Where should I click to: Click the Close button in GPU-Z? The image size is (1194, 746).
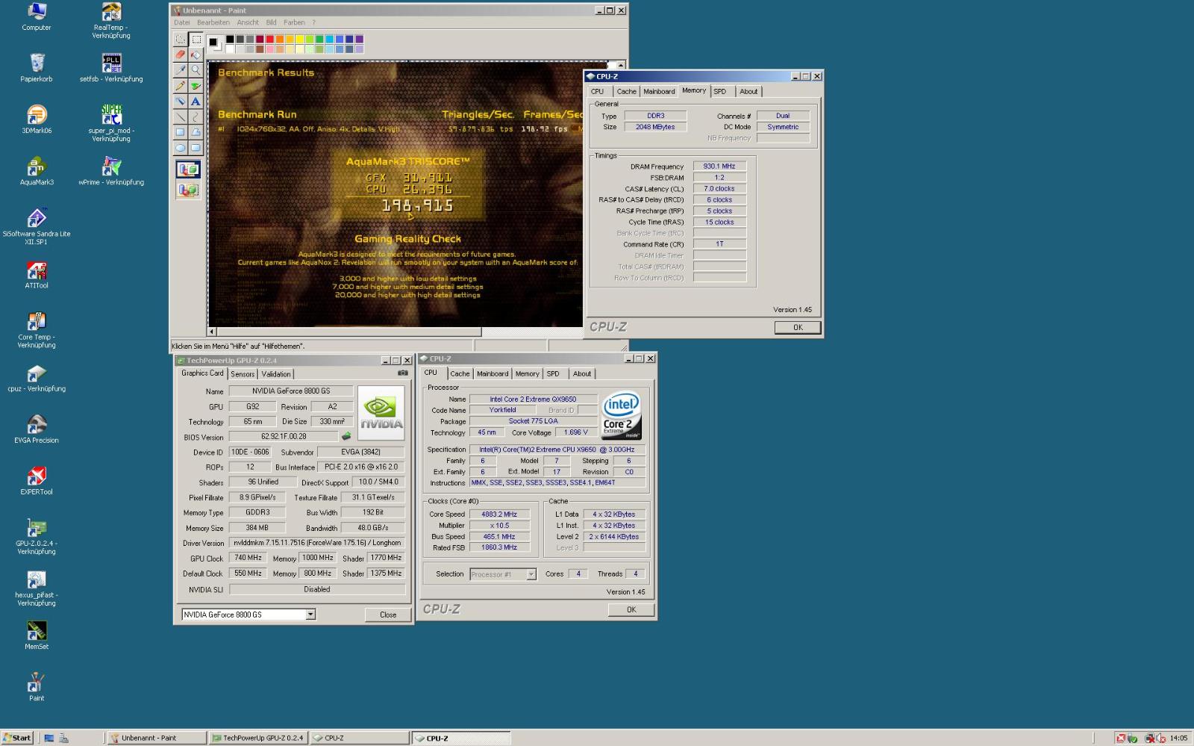coord(388,615)
